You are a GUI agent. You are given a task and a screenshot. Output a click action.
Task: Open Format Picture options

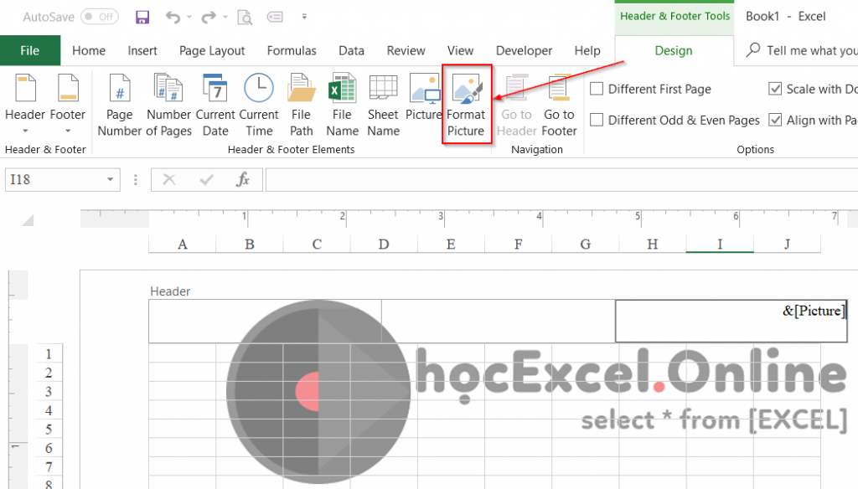click(467, 100)
